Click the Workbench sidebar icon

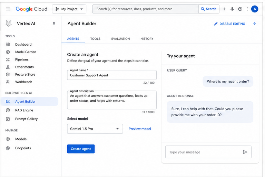click(8, 82)
